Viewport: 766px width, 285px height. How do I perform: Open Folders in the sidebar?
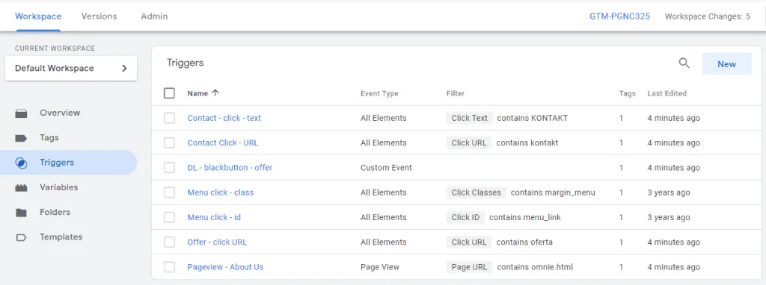[x=55, y=213]
